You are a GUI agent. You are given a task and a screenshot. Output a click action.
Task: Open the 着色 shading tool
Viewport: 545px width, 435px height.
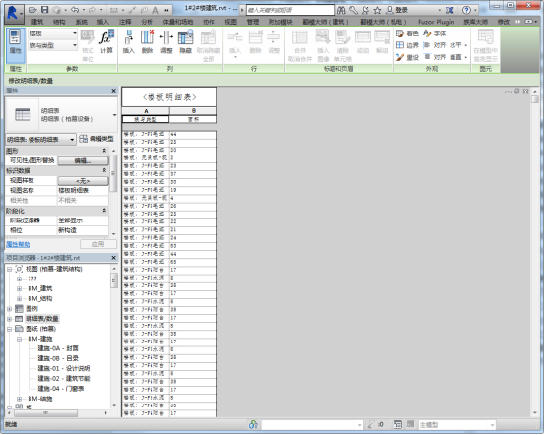click(x=407, y=33)
